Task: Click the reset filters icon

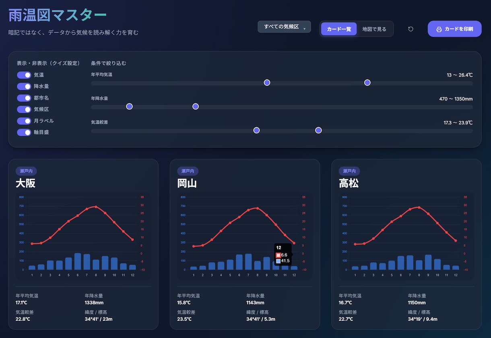Action: pos(411,29)
